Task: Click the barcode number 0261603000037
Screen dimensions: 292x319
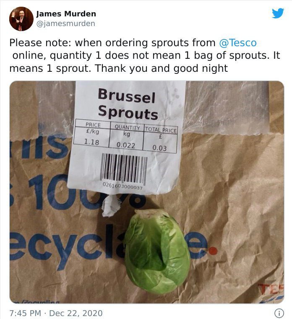Action: point(123,186)
